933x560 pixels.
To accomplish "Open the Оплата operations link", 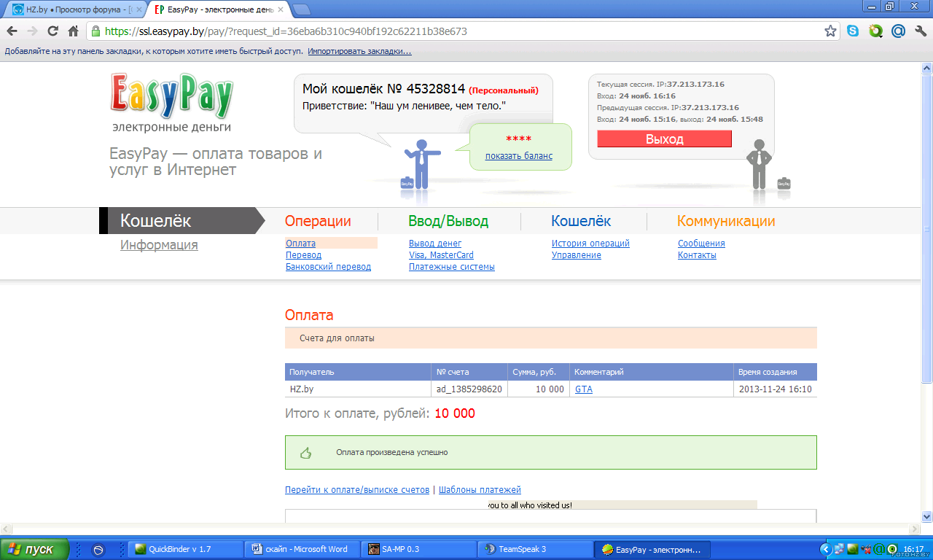I will pos(300,244).
